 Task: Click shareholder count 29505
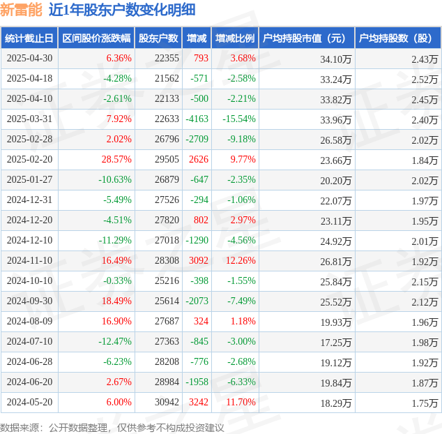point(167,159)
